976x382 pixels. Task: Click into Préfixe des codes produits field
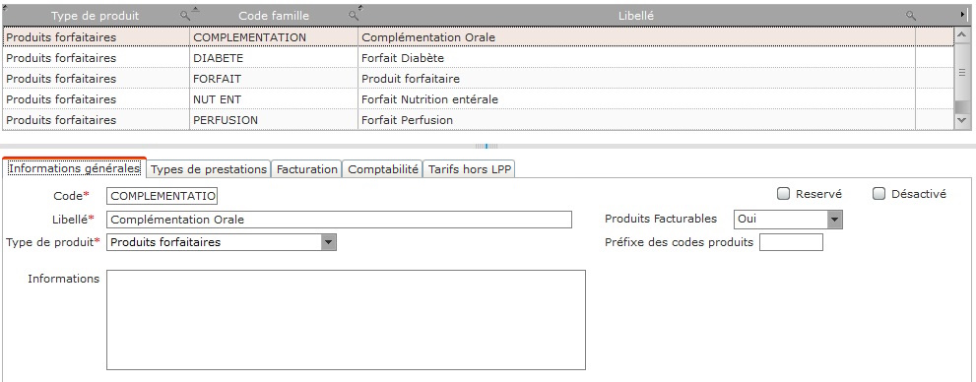(x=791, y=242)
